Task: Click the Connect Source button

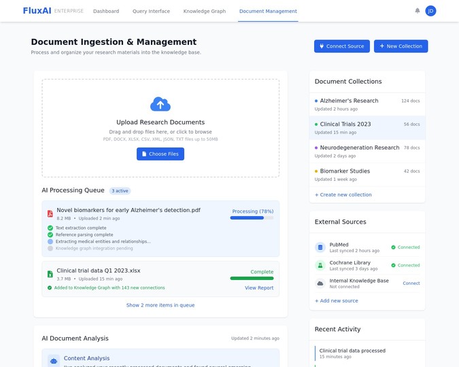Action: 342,46
